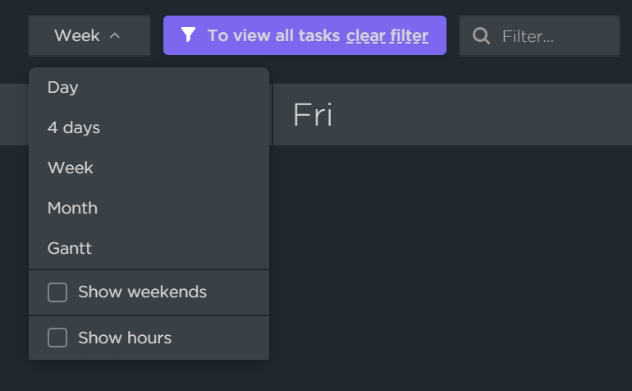The width and height of the screenshot is (632, 391).
Task: Select 4 days view option
Action: coord(74,127)
